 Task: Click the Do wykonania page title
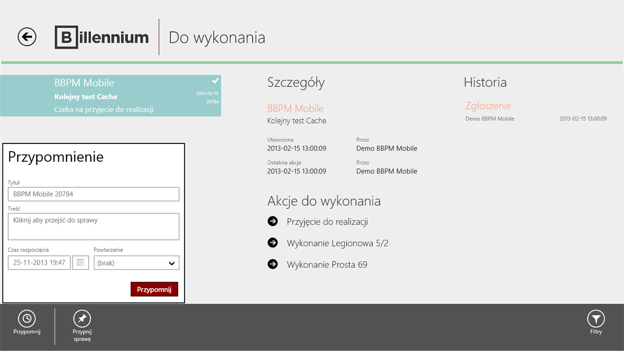(217, 37)
